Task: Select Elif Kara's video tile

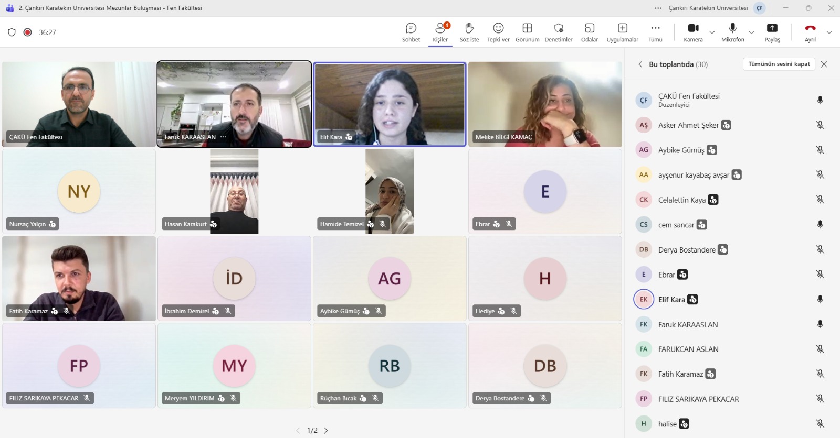Action: point(390,104)
